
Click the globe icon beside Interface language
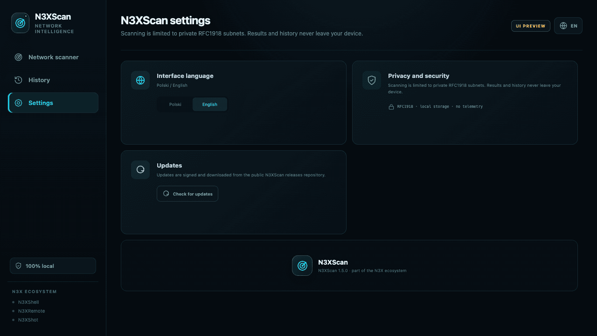pyautogui.click(x=140, y=80)
